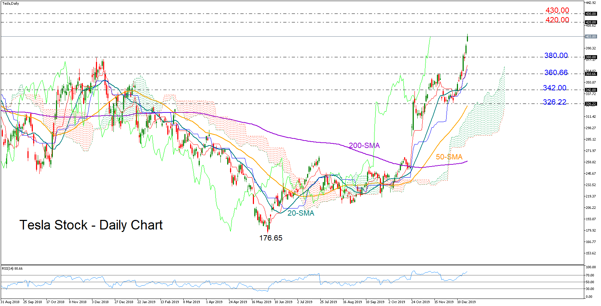Select the "1 Apr 2019" date label
This screenshot has height=306, width=601.
(214, 302)
